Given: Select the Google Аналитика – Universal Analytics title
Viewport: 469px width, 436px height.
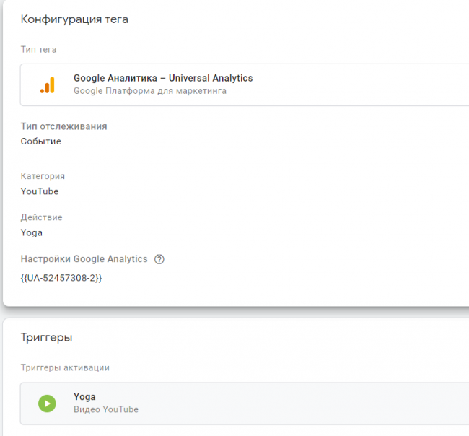Looking at the screenshot, I should pyautogui.click(x=163, y=78).
